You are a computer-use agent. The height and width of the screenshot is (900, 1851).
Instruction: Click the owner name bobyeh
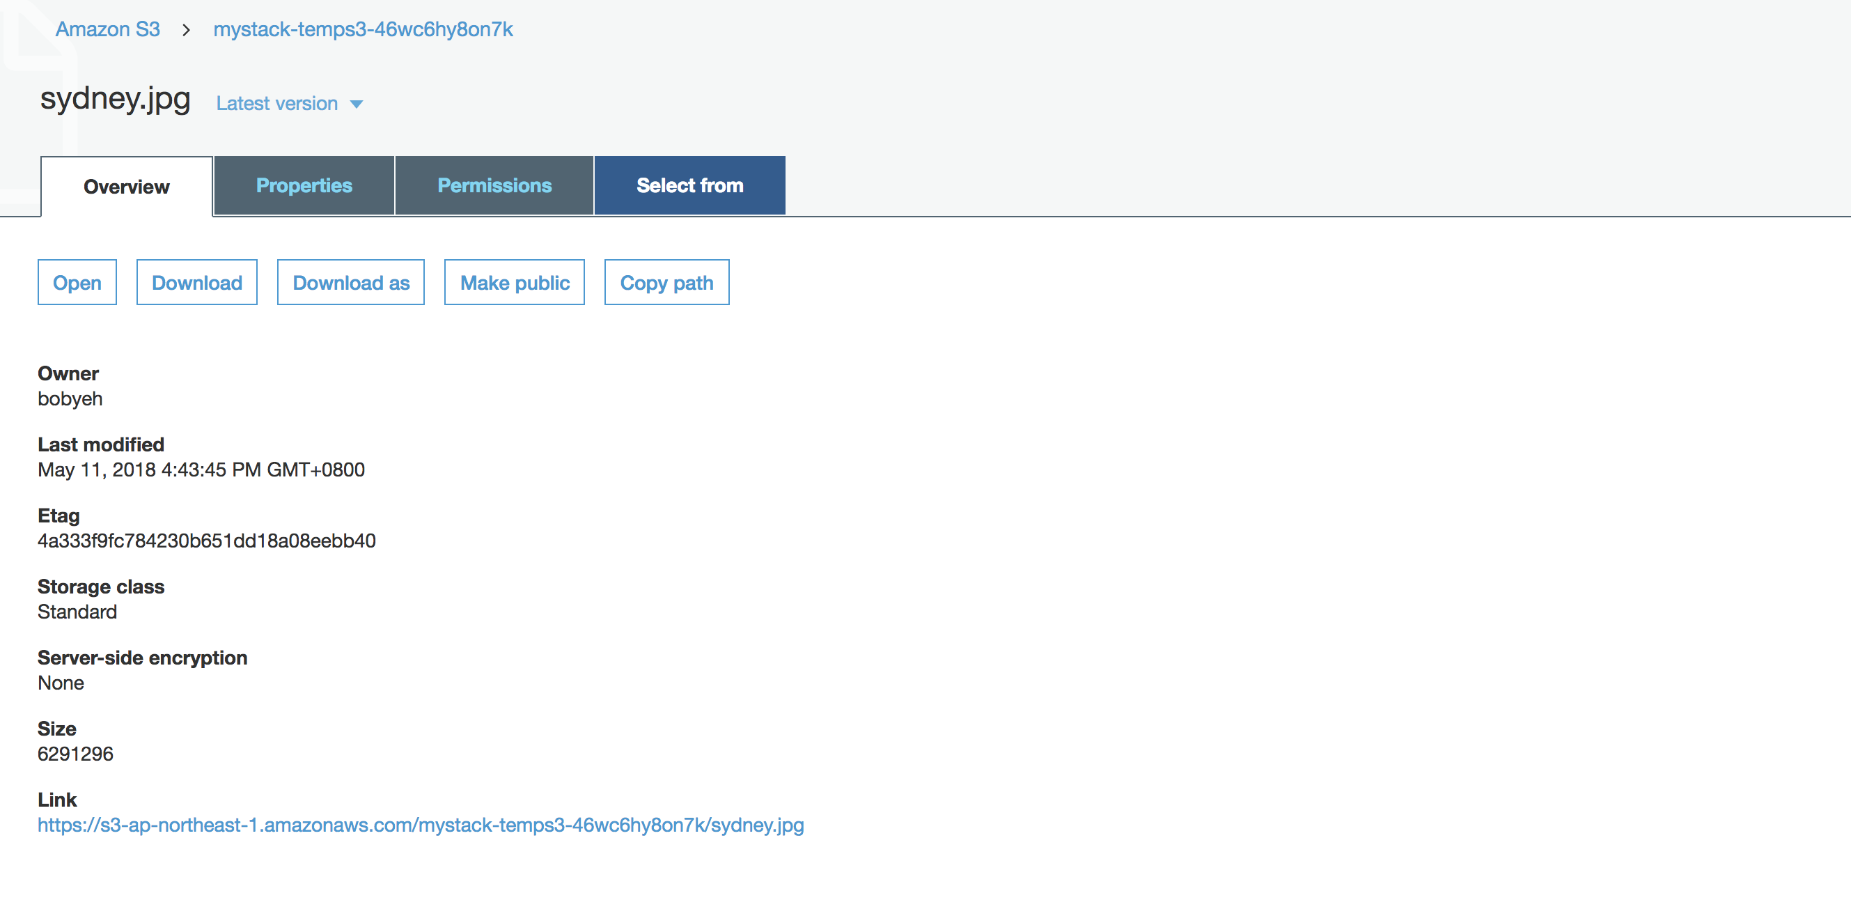click(70, 399)
